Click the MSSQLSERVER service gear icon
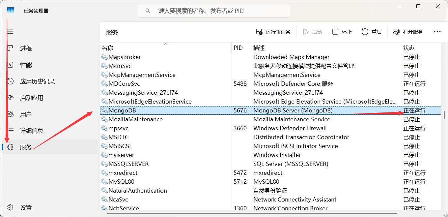 point(104,164)
